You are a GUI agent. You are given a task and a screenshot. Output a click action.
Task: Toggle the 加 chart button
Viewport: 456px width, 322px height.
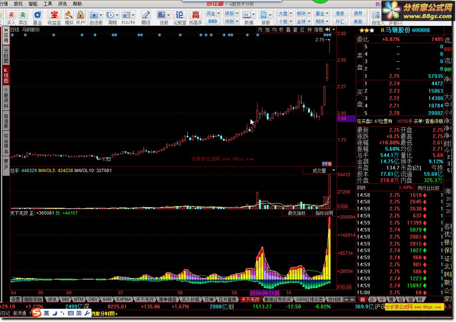267,30
